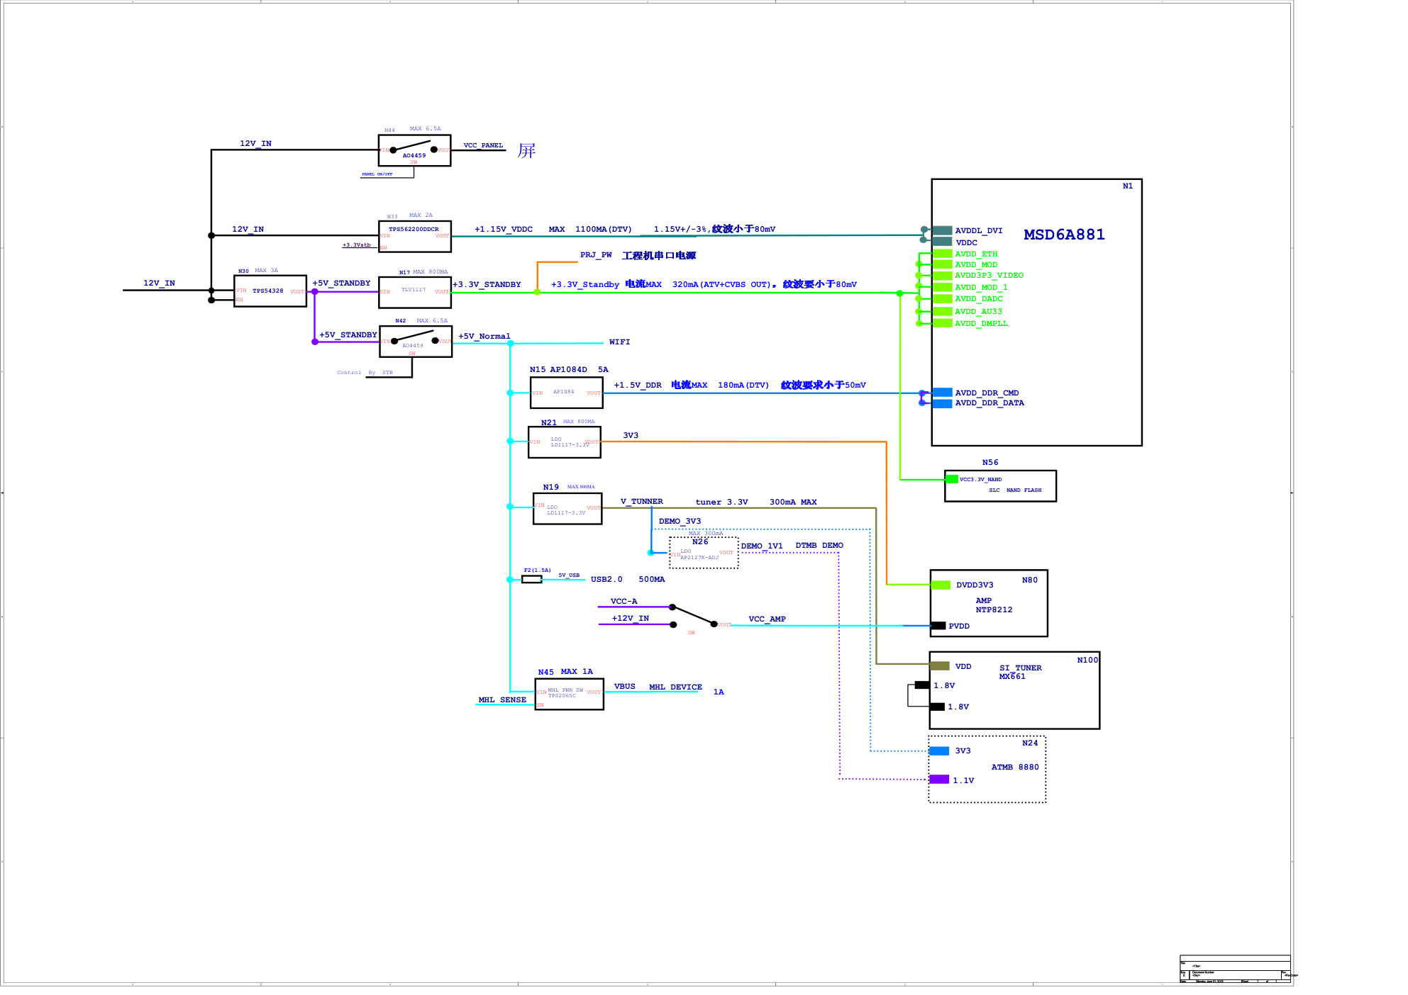Select the SLC NAND FLASH block N56
Image resolution: width=1408 pixels, height=995 pixels.
coord(1000,486)
